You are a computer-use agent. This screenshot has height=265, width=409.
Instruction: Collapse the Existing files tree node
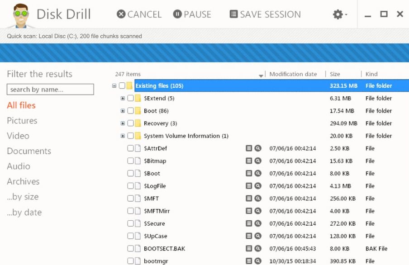pos(114,86)
